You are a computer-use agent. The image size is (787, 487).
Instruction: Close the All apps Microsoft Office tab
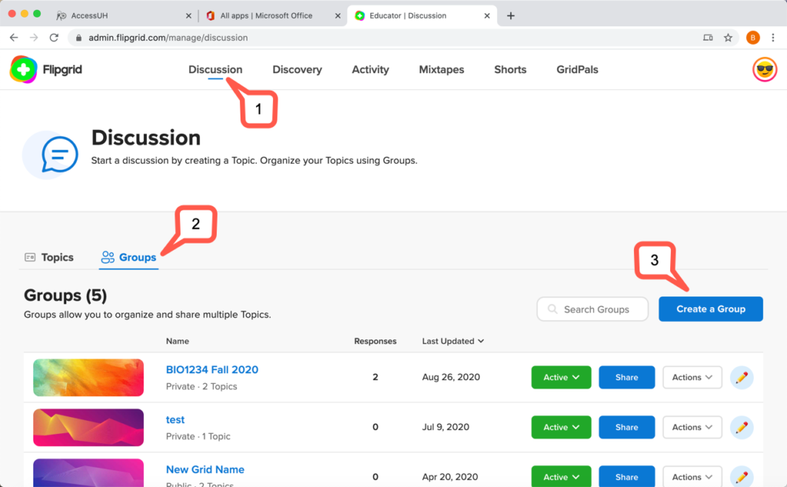(x=338, y=16)
